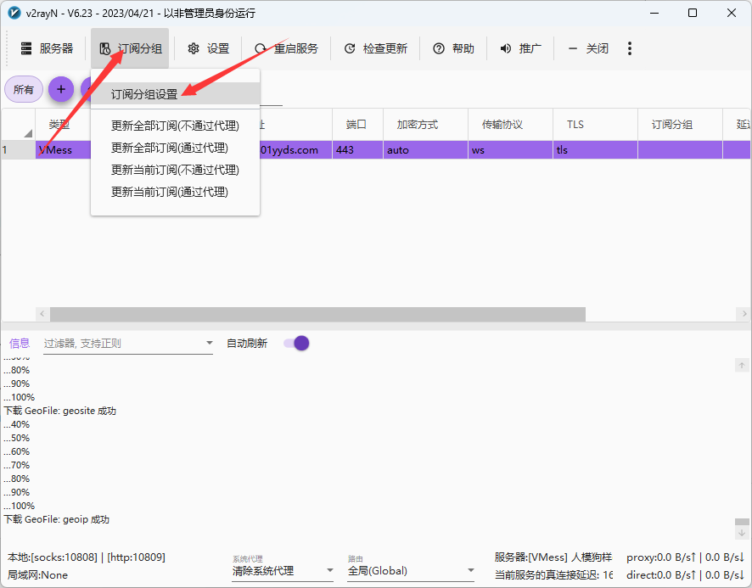Select 更新全部订阅(不通过代理)
The width and height of the screenshot is (752, 588).
coord(175,126)
